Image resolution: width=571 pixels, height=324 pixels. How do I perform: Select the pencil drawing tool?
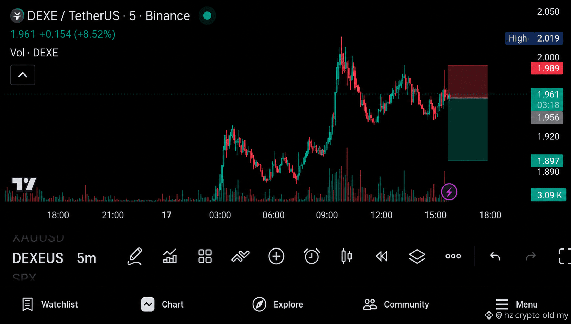134,256
